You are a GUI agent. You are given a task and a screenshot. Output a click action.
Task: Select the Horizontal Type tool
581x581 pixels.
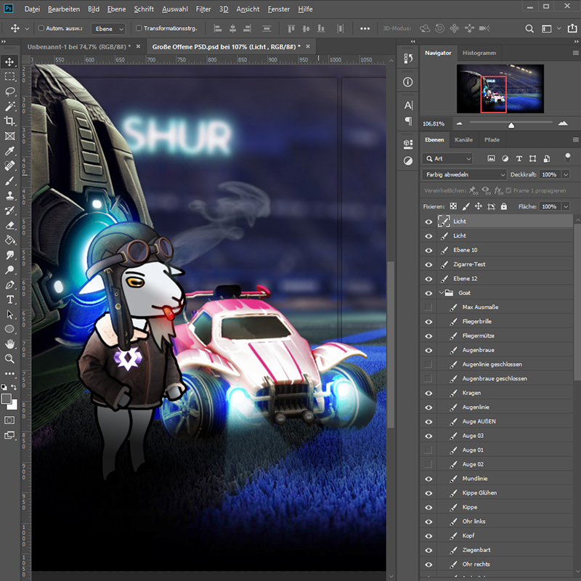[9, 299]
